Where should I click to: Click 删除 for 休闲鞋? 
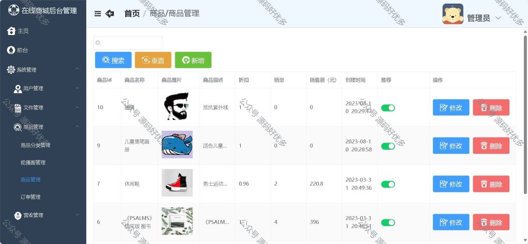pos(491,184)
